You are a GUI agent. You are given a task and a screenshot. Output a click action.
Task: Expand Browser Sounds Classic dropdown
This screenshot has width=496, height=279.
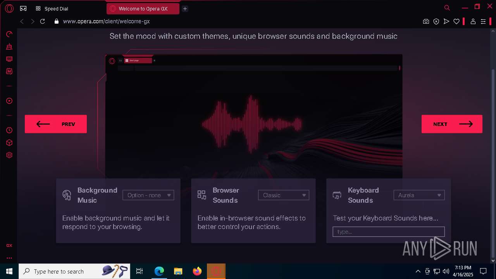(x=284, y=195)
